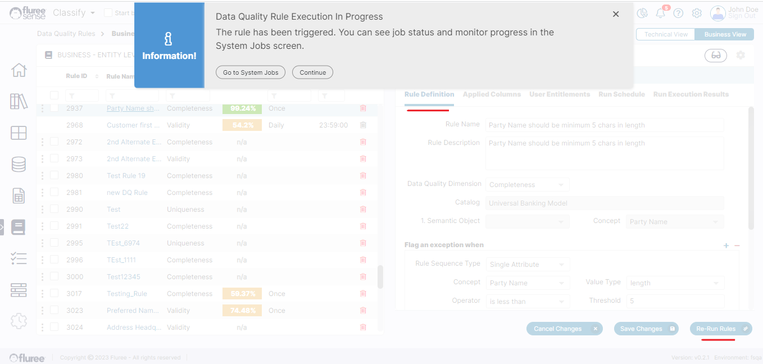Click the Threshold input field

point(675,301)
